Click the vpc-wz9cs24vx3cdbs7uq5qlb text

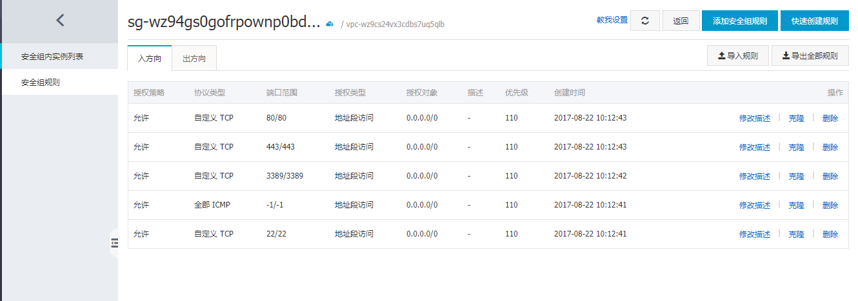(395, 24)
